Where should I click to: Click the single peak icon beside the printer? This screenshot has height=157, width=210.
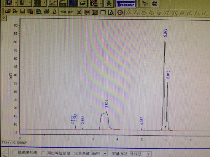(55, 12)
